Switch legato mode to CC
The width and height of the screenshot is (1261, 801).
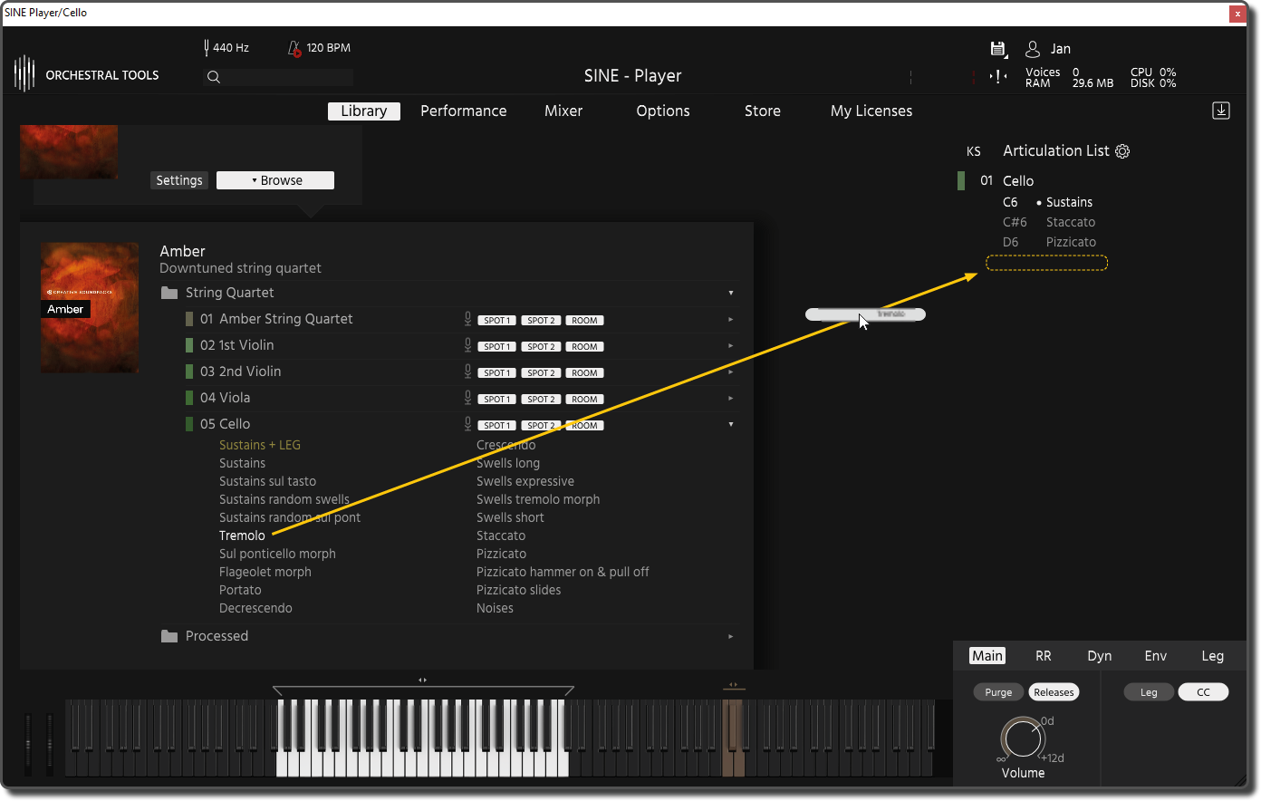pos(1203,692)
